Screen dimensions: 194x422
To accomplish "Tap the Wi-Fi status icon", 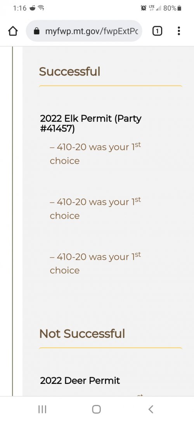I will tap(41, 8).
